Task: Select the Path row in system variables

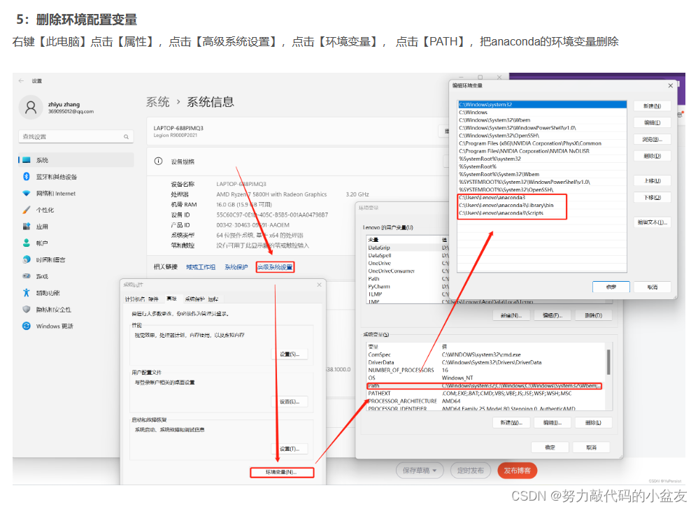Action: click(484, 386)
